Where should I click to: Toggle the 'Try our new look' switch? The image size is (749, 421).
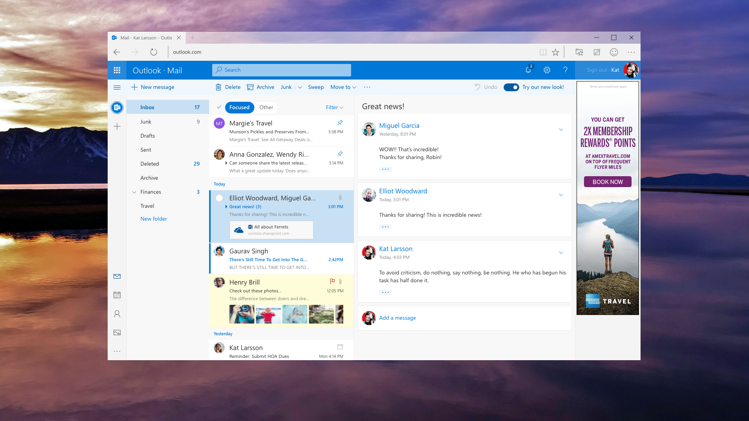[511, 87]
